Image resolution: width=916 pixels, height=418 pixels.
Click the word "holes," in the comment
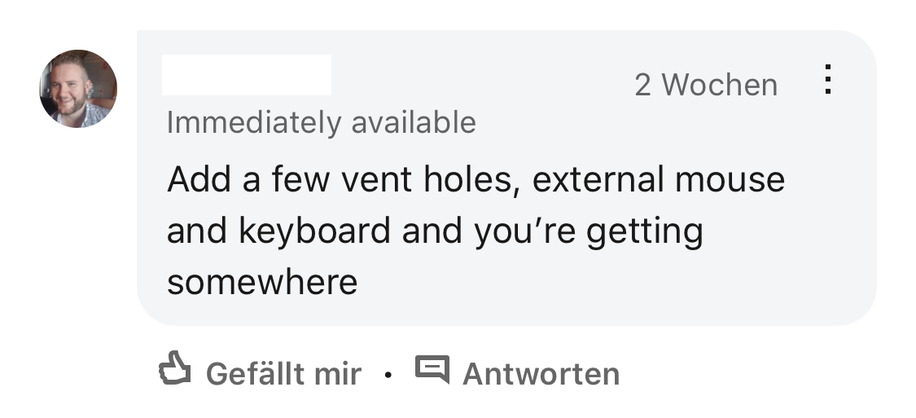tap(471, 178)
